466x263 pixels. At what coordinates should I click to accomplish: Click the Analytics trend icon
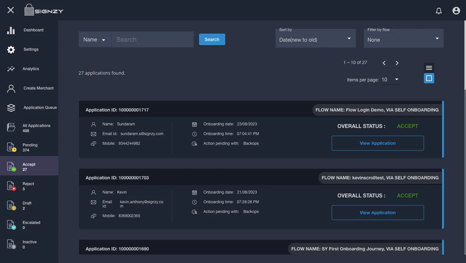coord(11,69)
